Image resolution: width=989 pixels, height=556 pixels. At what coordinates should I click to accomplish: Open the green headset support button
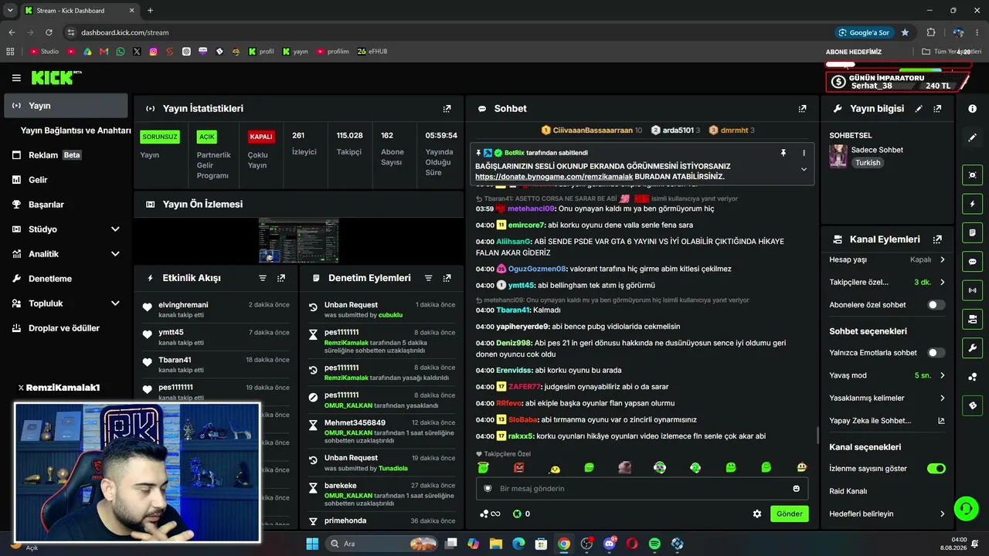pyautogui.click(x=966, y=508)
